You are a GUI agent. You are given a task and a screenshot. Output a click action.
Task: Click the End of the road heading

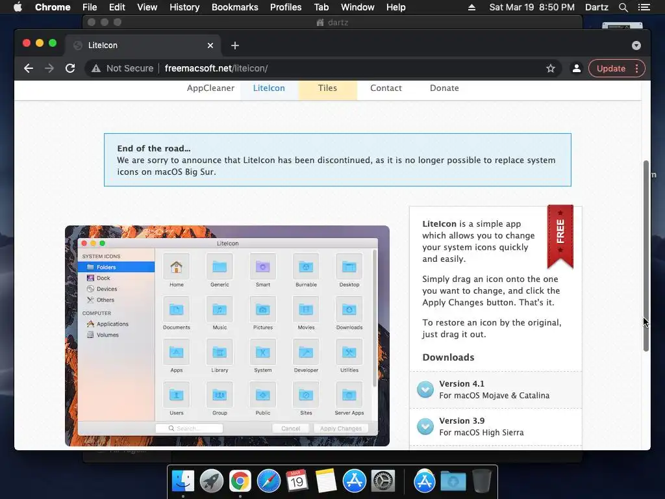pyautogui.click(x=153, y=149)
